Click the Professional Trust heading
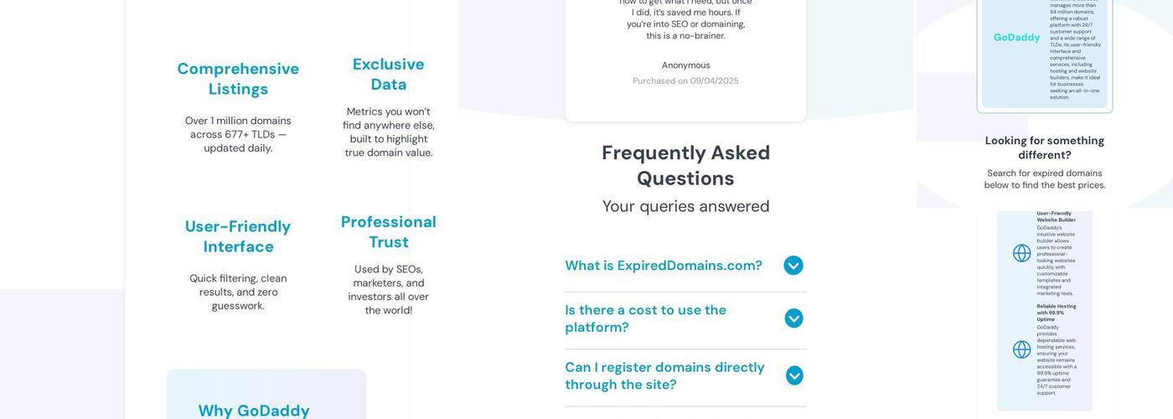Screen dimensions: 1173x419 pyautogui.click(x=388, y=232)
